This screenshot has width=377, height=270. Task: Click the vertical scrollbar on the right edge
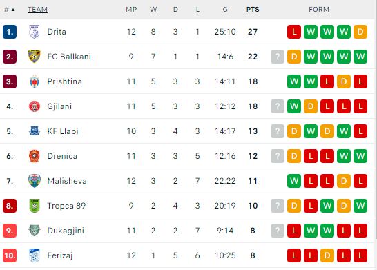pos(376,120)
